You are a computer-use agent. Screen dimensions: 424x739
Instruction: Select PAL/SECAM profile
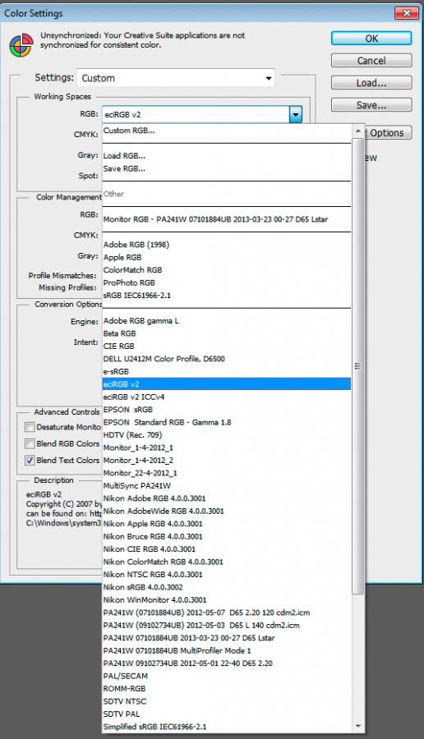227,676
